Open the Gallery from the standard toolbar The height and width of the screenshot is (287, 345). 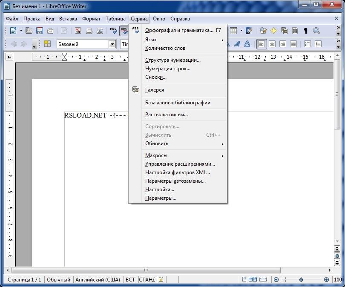pyautogui.click(x=285, y=31)
